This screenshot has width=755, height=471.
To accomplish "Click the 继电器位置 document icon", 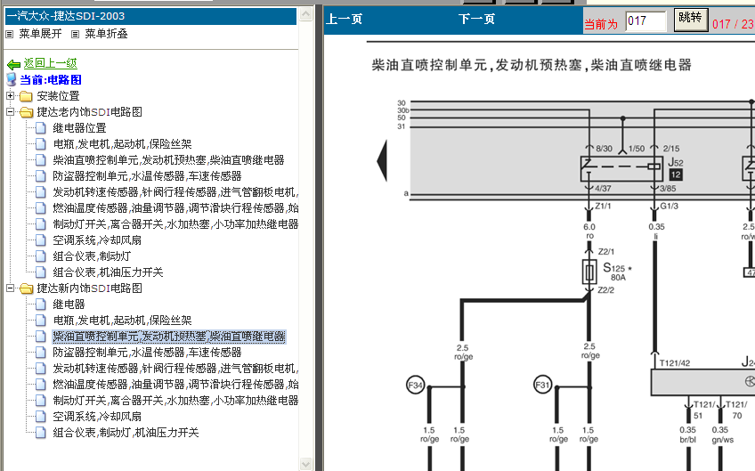I will [x=42, y=128].
